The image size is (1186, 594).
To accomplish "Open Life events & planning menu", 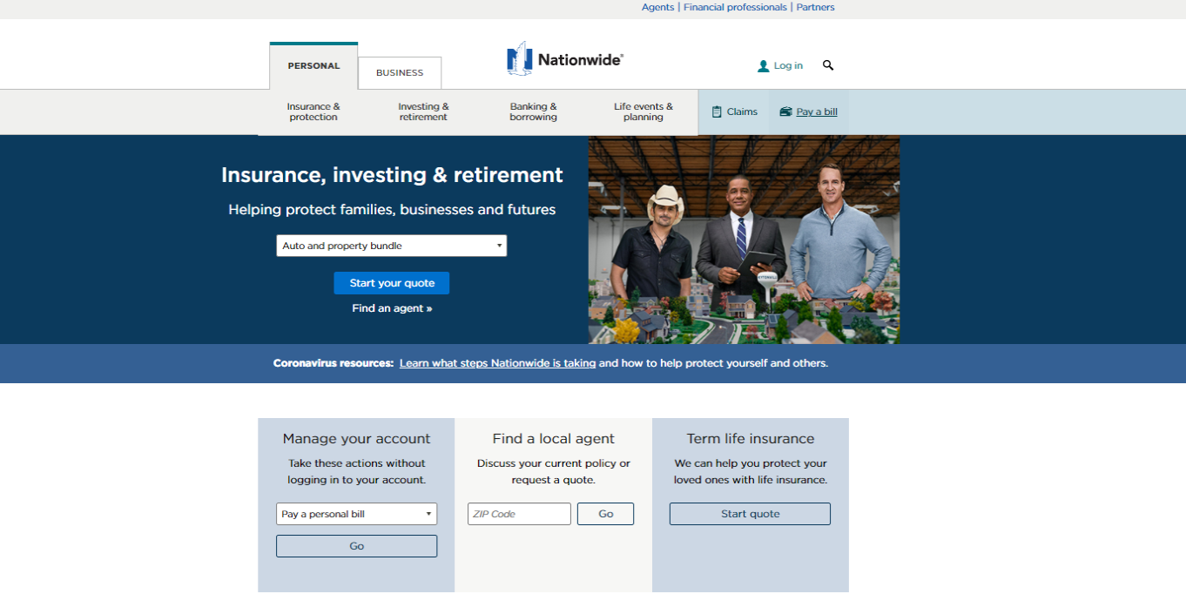I will click(644, 111).
